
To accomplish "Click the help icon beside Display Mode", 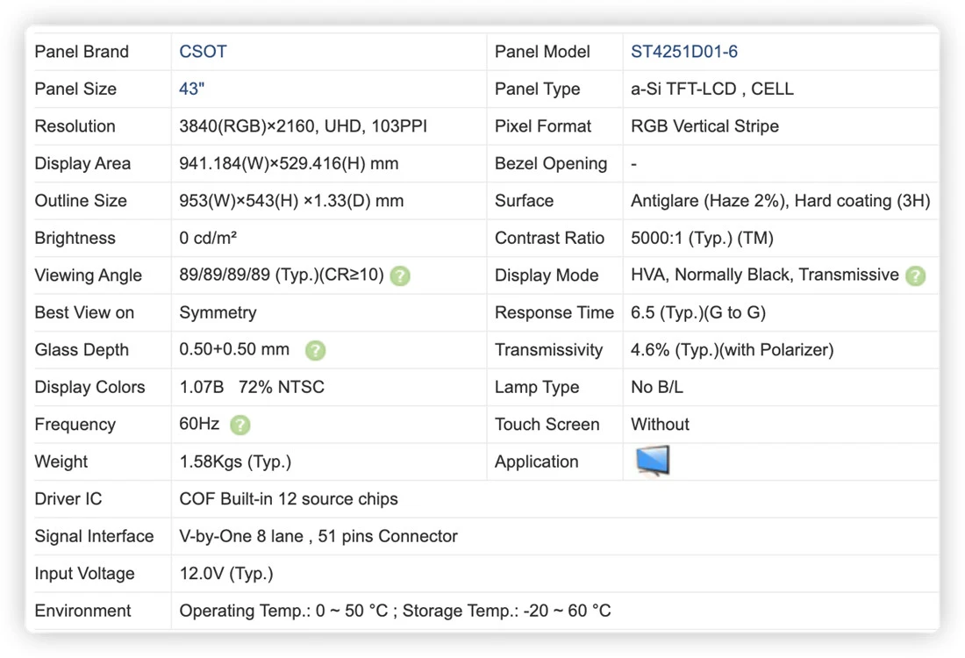I will click(915, 275).
